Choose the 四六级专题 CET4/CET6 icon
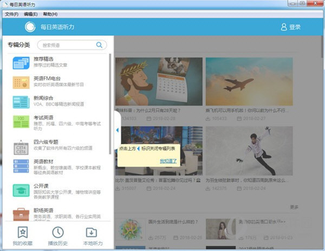This screenshot has height=251, width=325. (20, 145)
